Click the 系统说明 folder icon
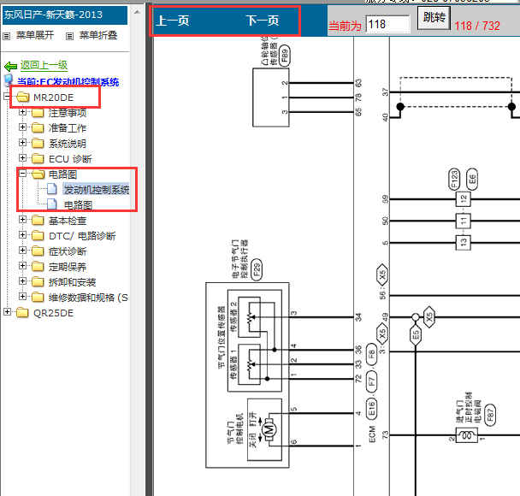Screen dimensions: 520x496 pyautogui.click(x=38, y=143)
